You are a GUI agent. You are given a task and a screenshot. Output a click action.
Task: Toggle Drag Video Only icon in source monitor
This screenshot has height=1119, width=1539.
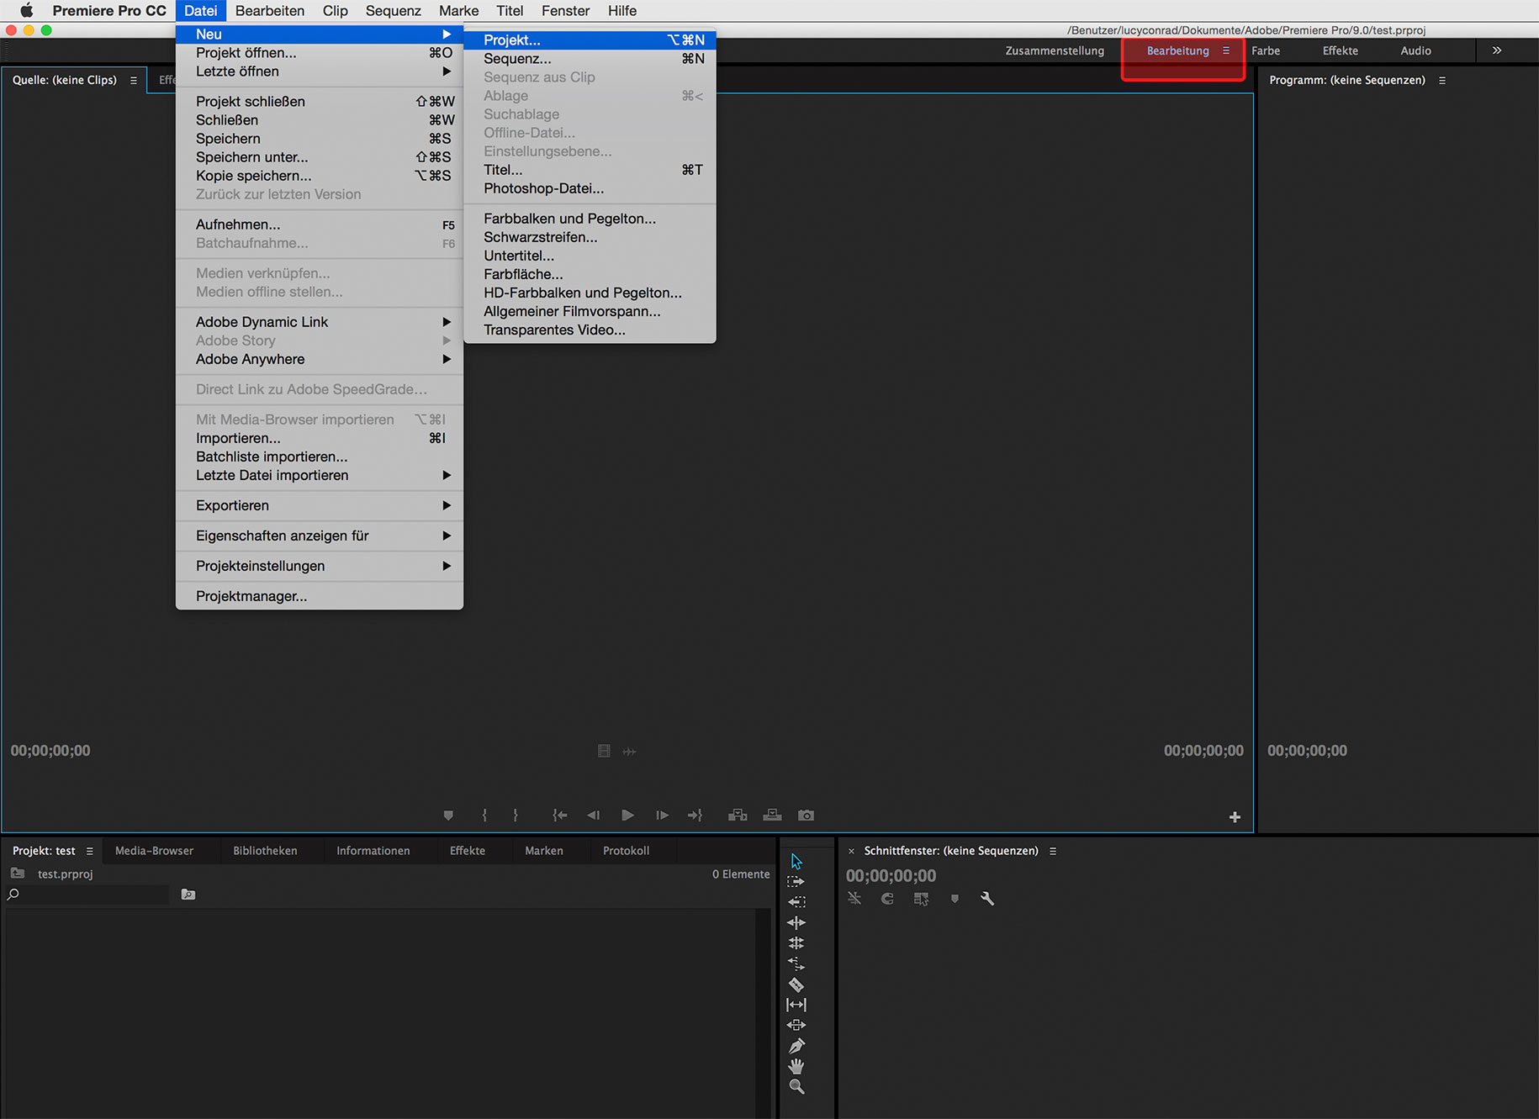(604, 751)
